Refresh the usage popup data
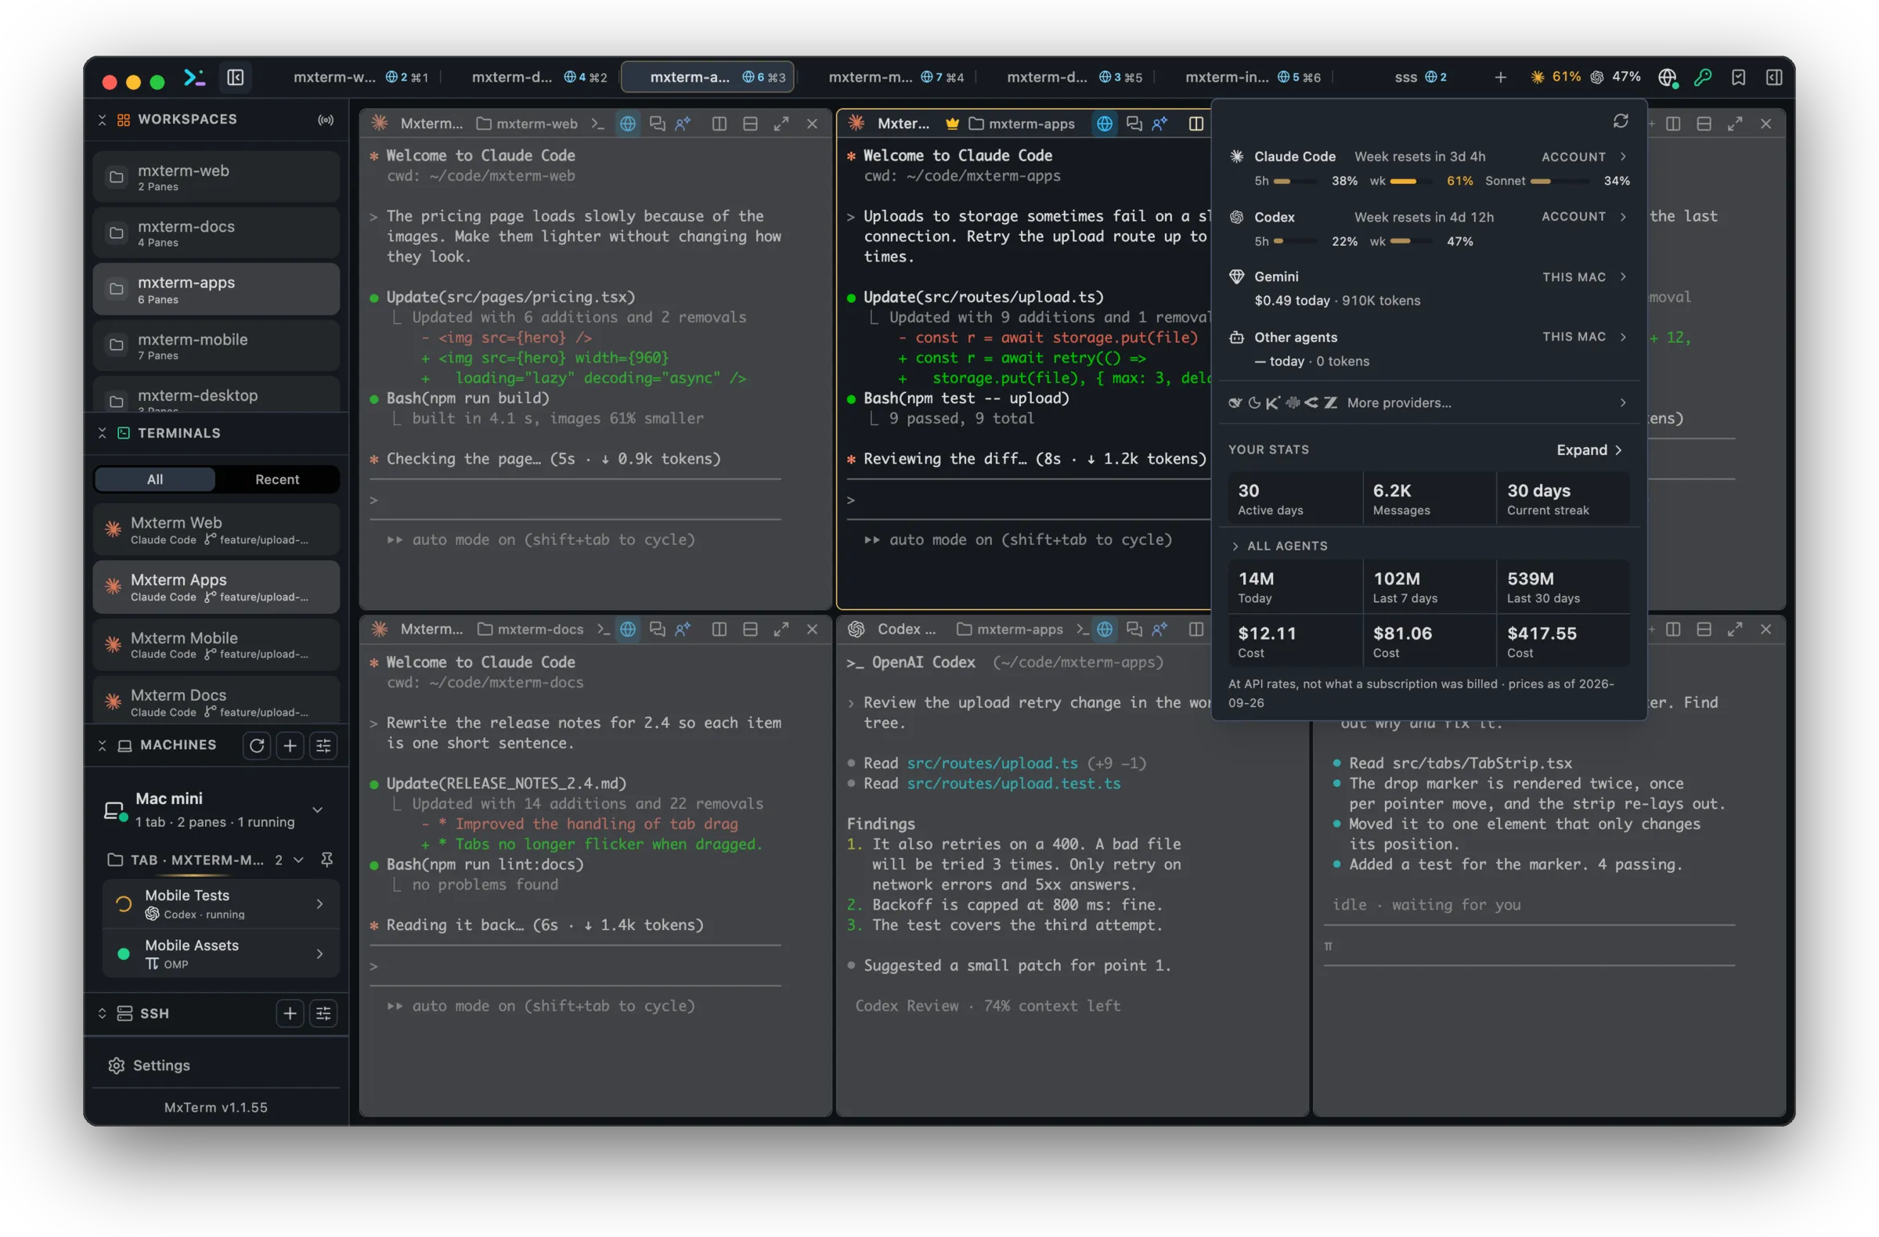This screenshot has height=1237, width=1879. coord(1621,121)
